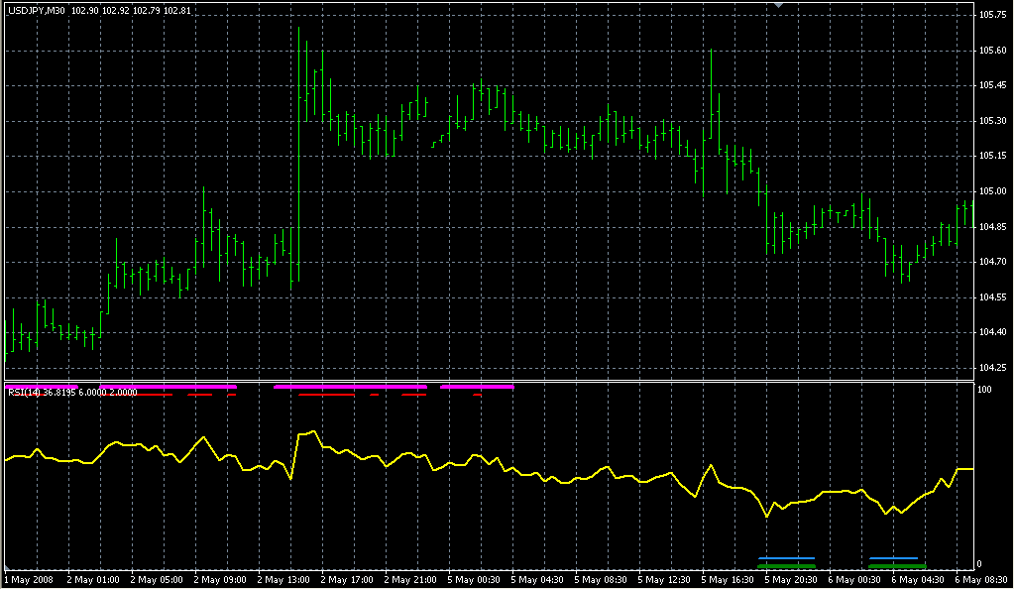Image resolution: width=1015 pixels, height=589 pixels.
Task: Click the 5 May 16:30 time label
Action: [729, 579]
